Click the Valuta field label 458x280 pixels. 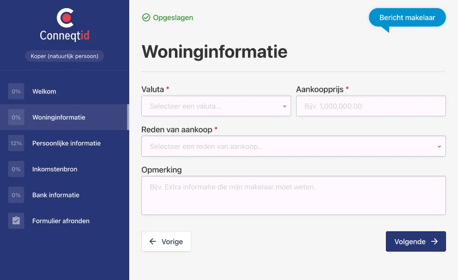153,89
